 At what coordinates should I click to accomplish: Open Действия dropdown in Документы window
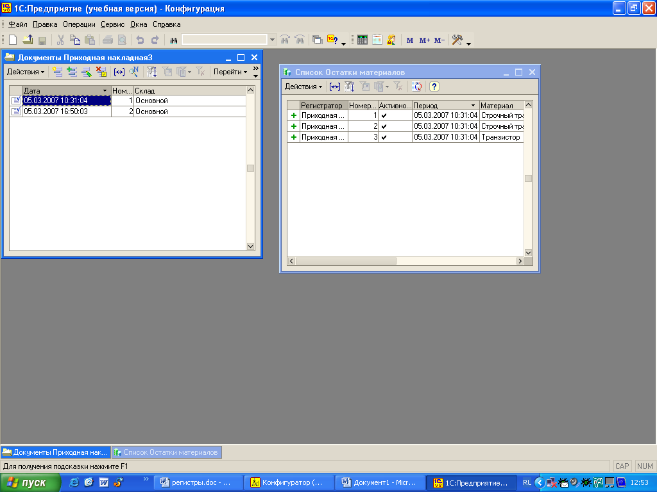click(26, 72)
